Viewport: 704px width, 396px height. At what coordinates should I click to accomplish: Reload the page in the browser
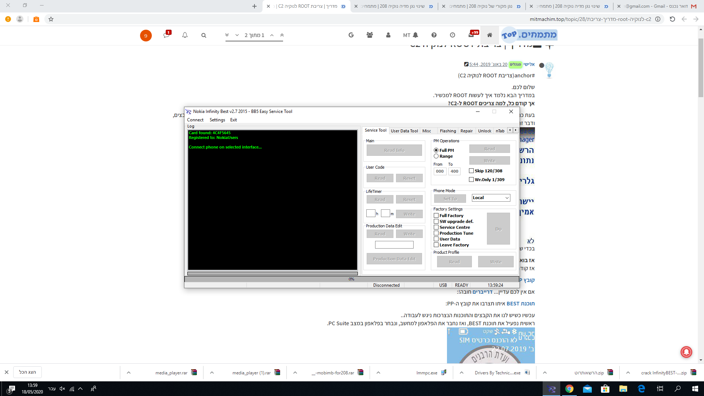[x=672, y=19]
